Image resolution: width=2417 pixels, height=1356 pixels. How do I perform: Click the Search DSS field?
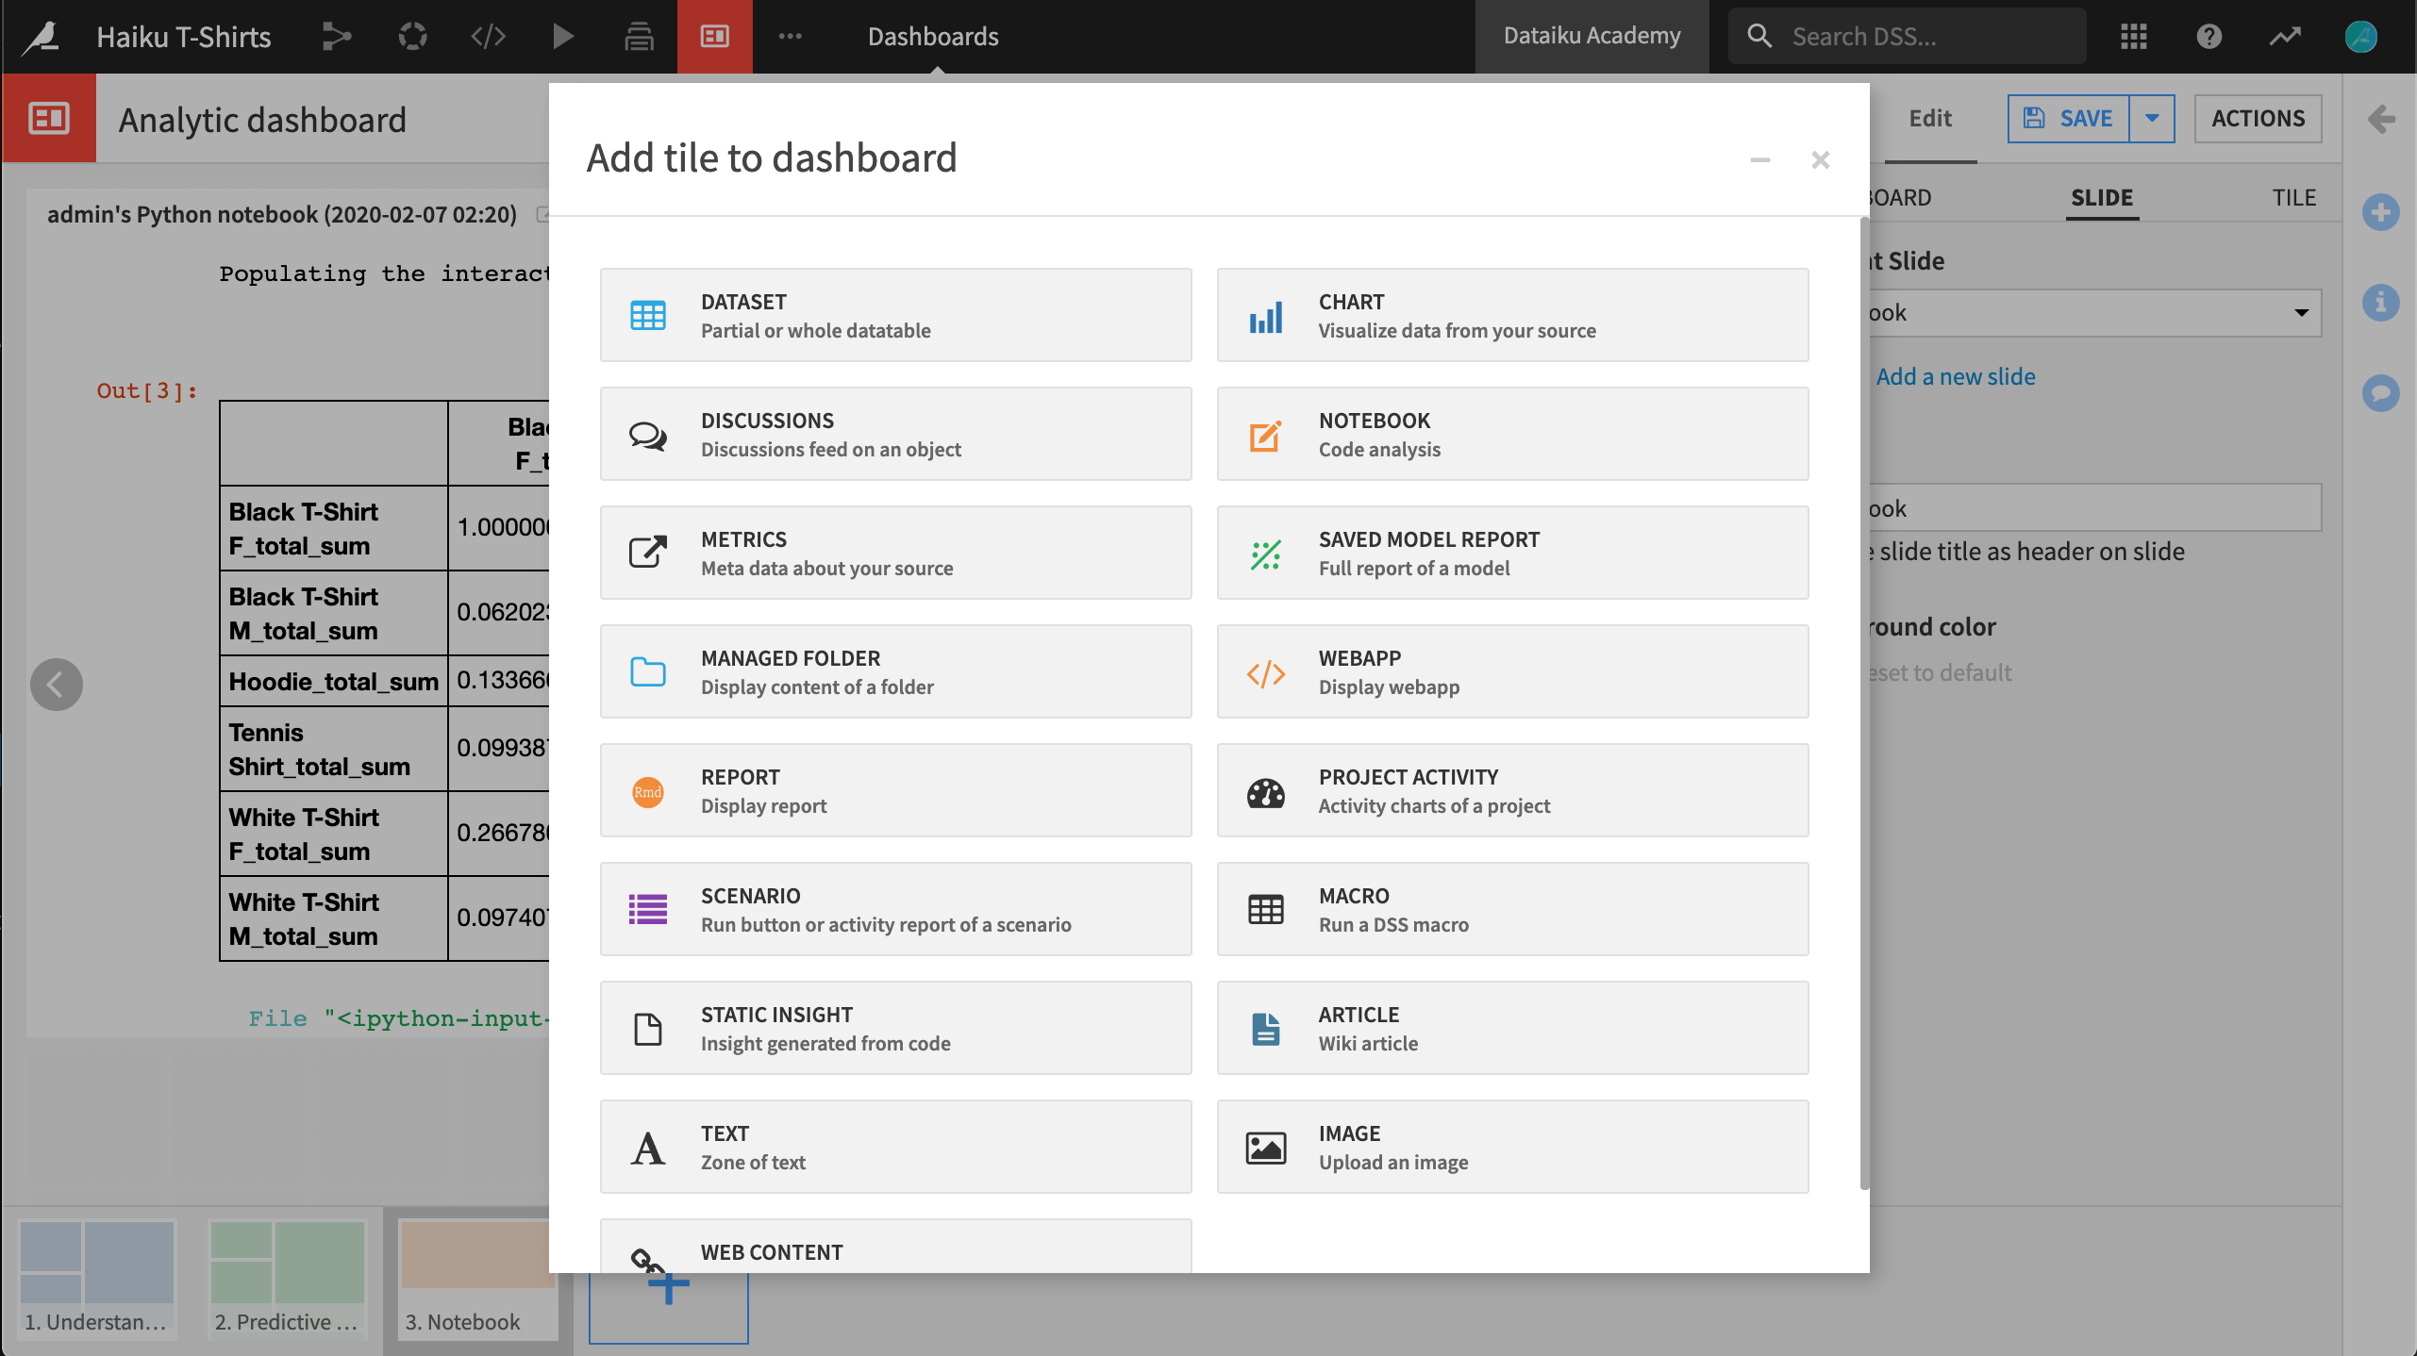pyautogui.click(x=1907, y=37)
